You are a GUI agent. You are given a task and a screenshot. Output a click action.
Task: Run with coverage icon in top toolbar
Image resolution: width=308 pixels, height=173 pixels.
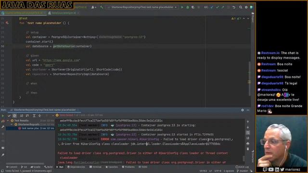(x=193, y=7)
